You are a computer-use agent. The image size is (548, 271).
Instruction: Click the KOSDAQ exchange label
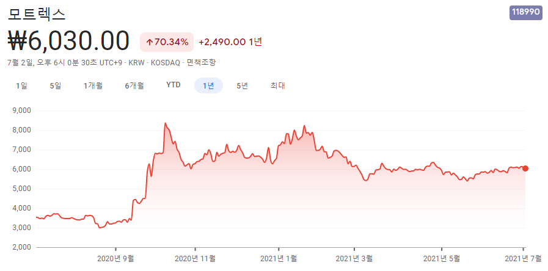coord(166,63)
